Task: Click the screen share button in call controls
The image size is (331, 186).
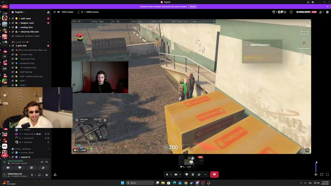Action: coord(187,174)
